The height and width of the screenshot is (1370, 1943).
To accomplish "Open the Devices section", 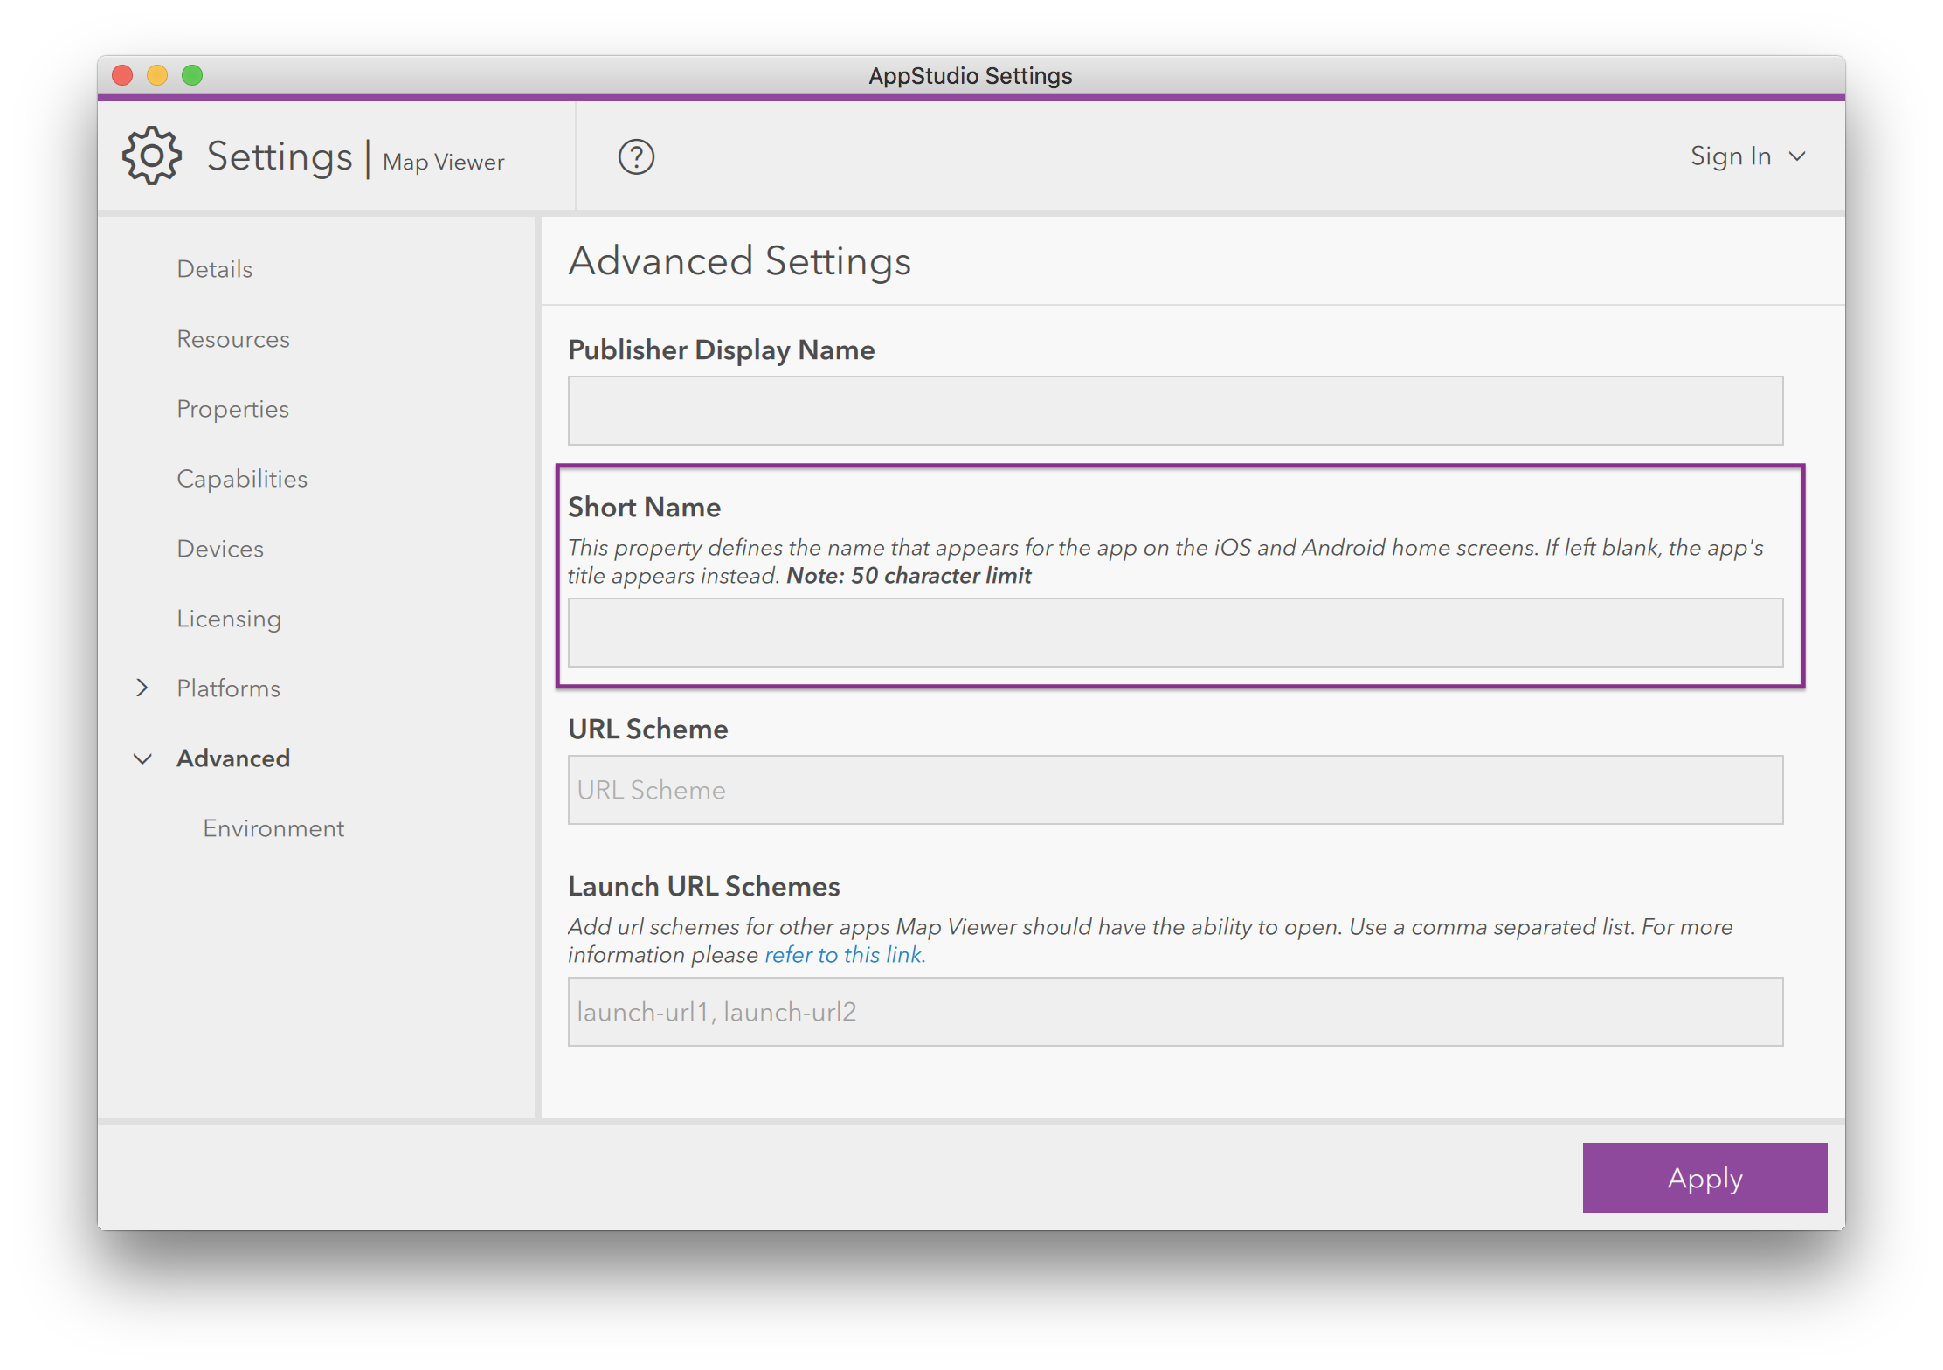I will click(x=220, y=549).
